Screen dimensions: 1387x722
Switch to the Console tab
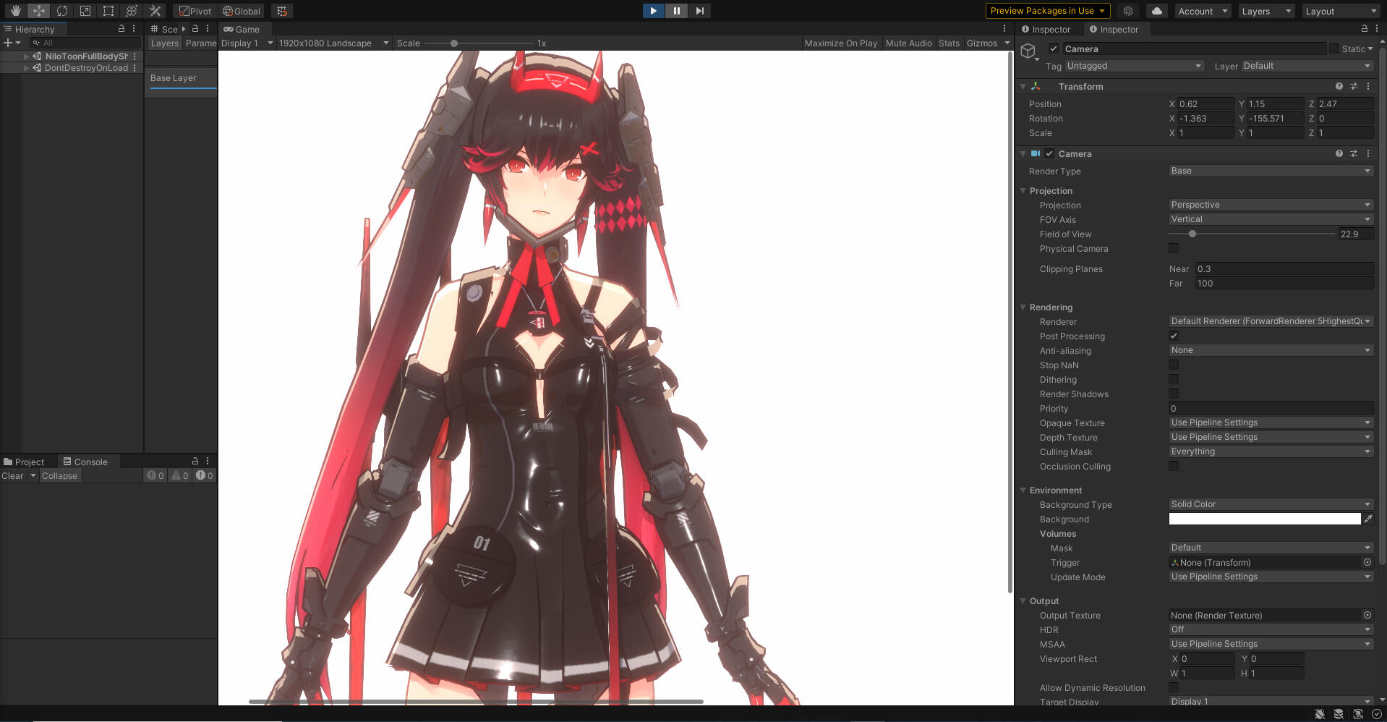click(85, 462)
